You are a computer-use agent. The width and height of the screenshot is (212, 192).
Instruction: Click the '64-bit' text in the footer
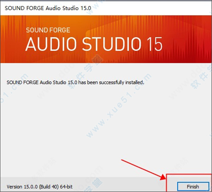click(x=66, y=187)
